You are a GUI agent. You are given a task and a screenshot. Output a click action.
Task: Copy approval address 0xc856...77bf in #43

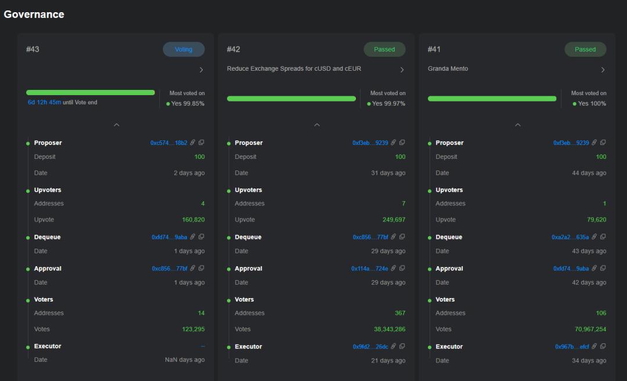tap(201, 268)
